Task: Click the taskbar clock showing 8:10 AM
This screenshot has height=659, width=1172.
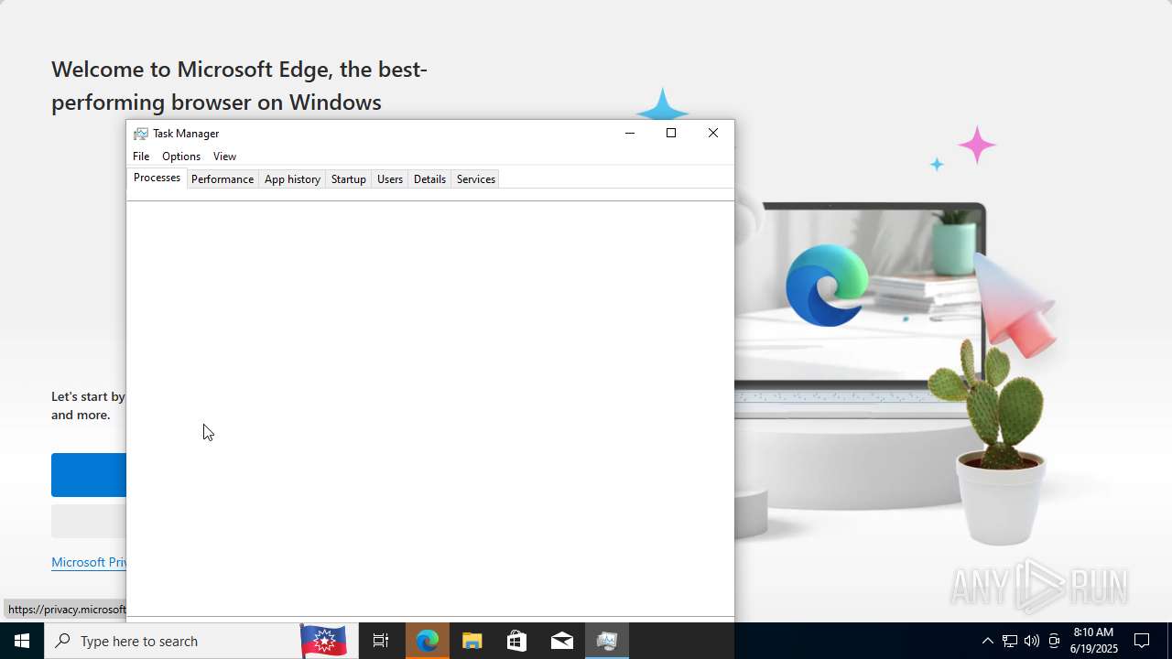Action: 1094,641
